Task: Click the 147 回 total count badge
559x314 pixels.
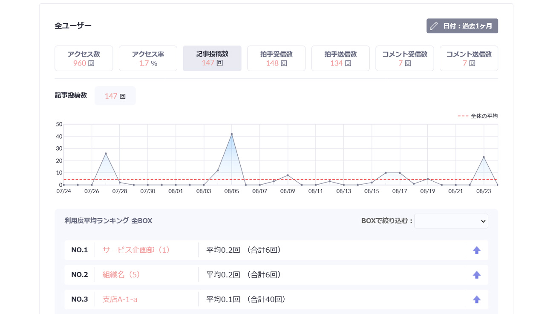Action: coord(115,96)
